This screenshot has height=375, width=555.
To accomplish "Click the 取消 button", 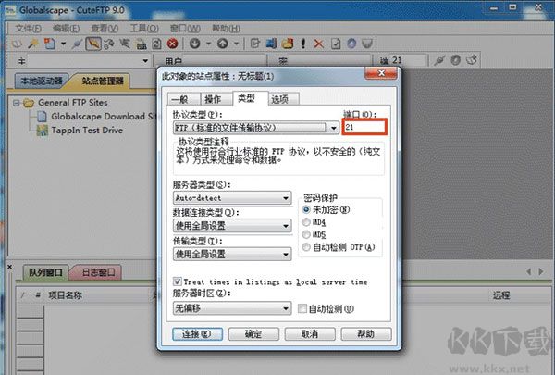I will tap(310, 334).
